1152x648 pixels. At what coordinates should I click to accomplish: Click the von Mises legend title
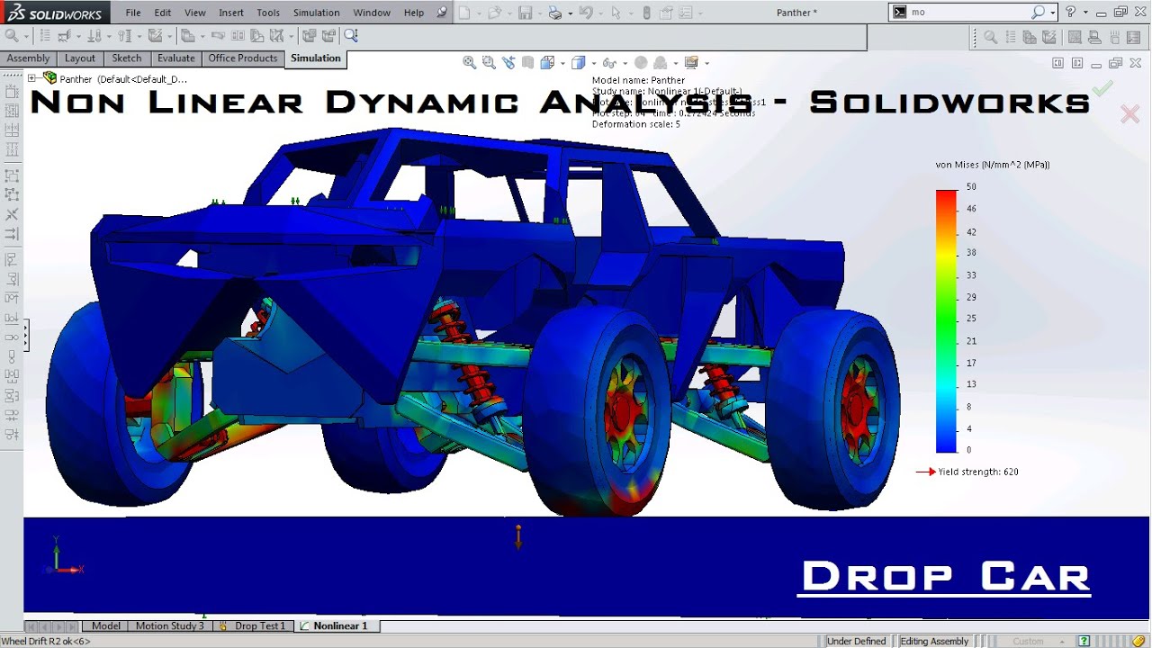click(x=992, y=165)
